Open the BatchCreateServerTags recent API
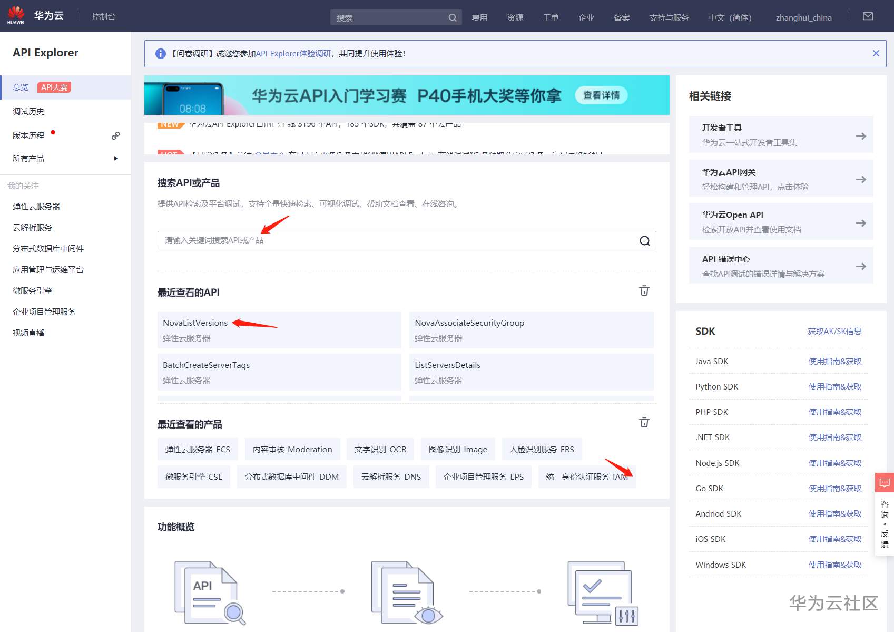Image resolution: width=894 pixels, height=632 pixels. [279, 372]
